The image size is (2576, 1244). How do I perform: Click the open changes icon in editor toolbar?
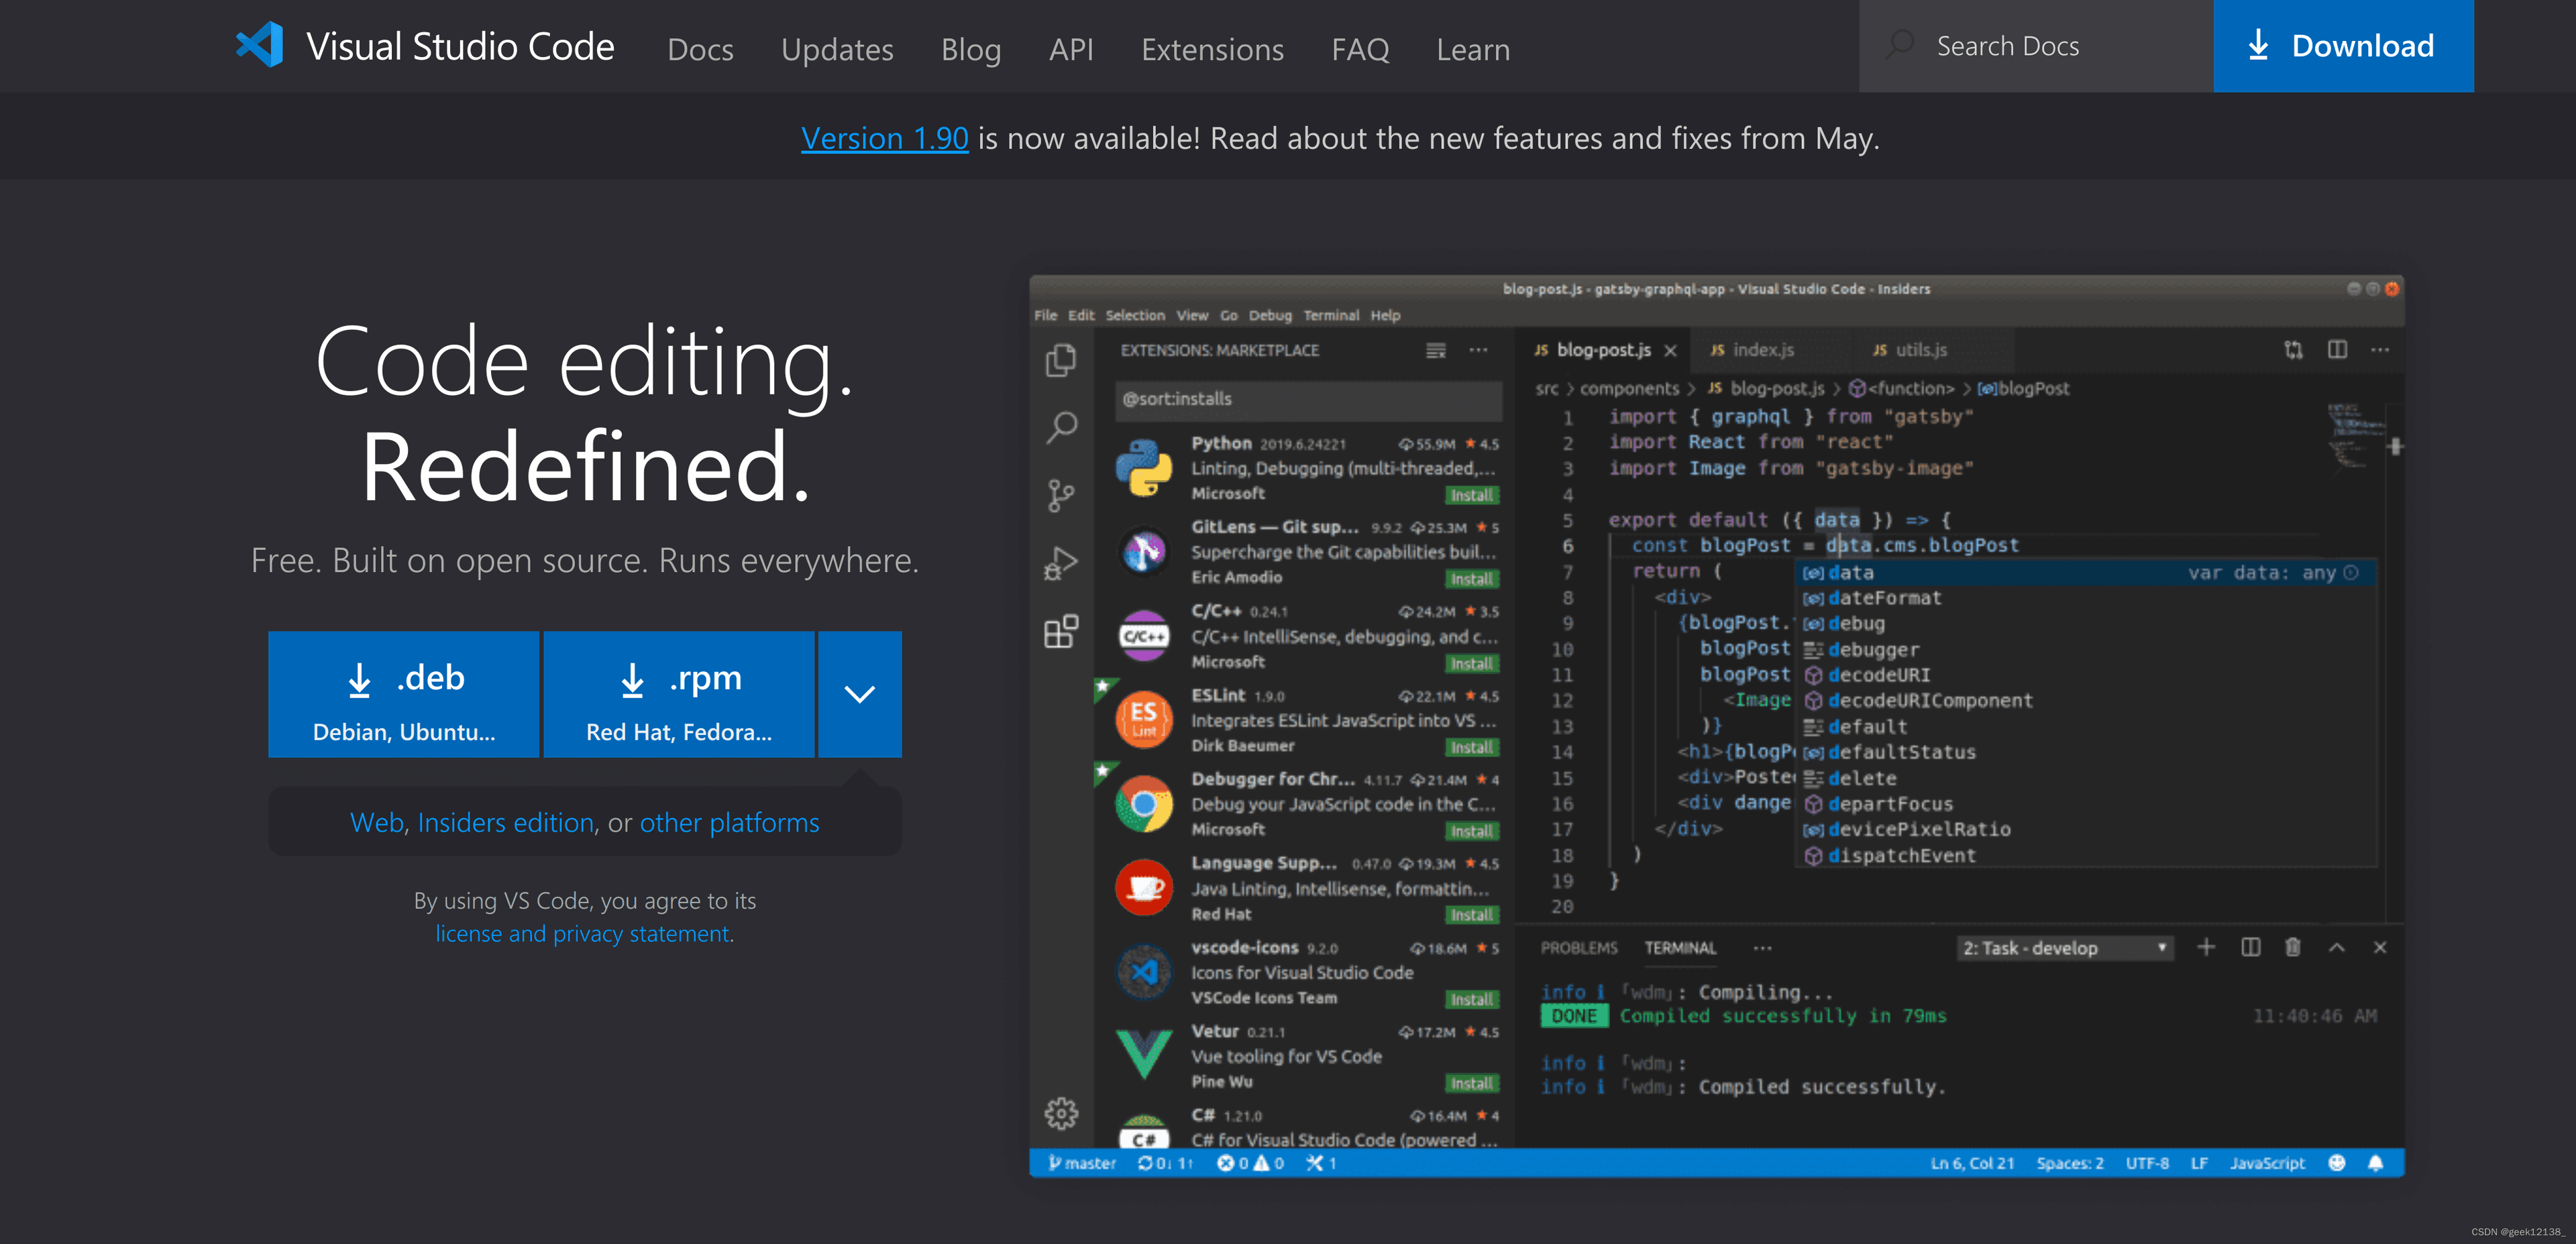click(x=2293, y=350)
